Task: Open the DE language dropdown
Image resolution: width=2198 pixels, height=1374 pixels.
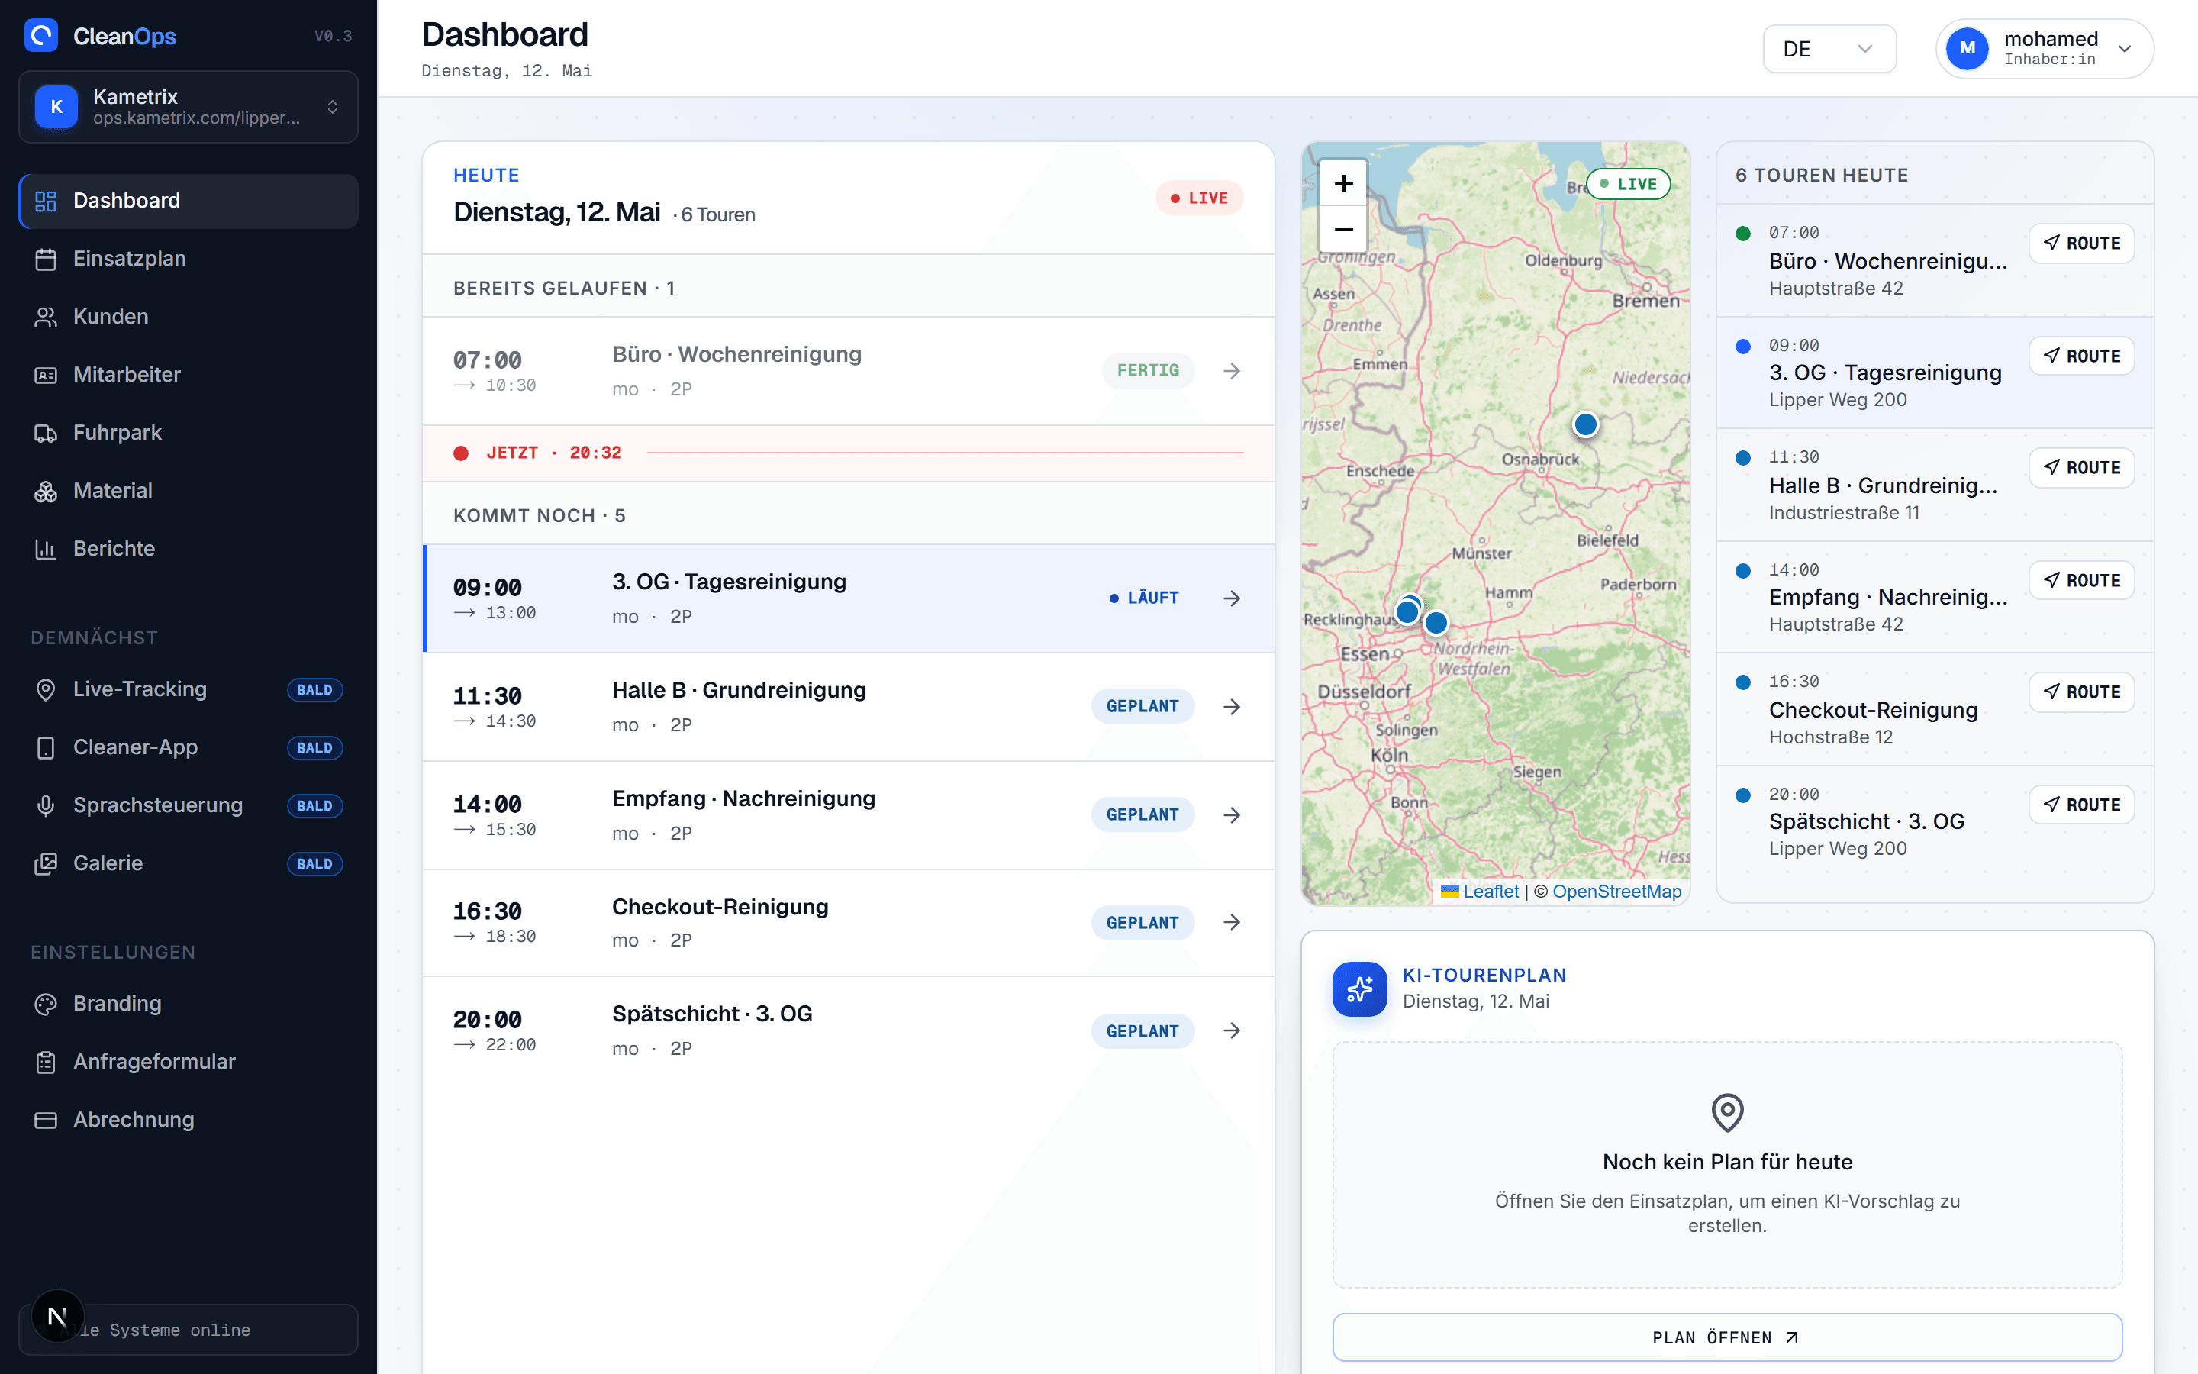Action: 1829,49
